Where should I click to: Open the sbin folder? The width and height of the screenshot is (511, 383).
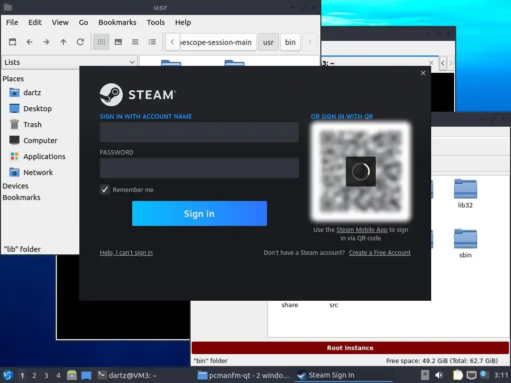point(466,244)
